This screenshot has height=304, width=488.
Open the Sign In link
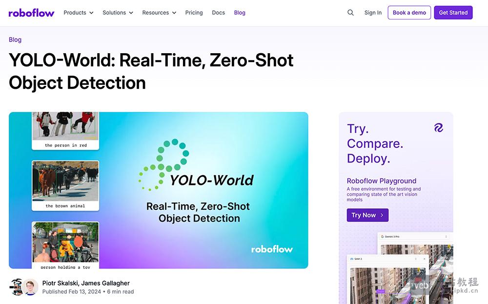(372, 13)
